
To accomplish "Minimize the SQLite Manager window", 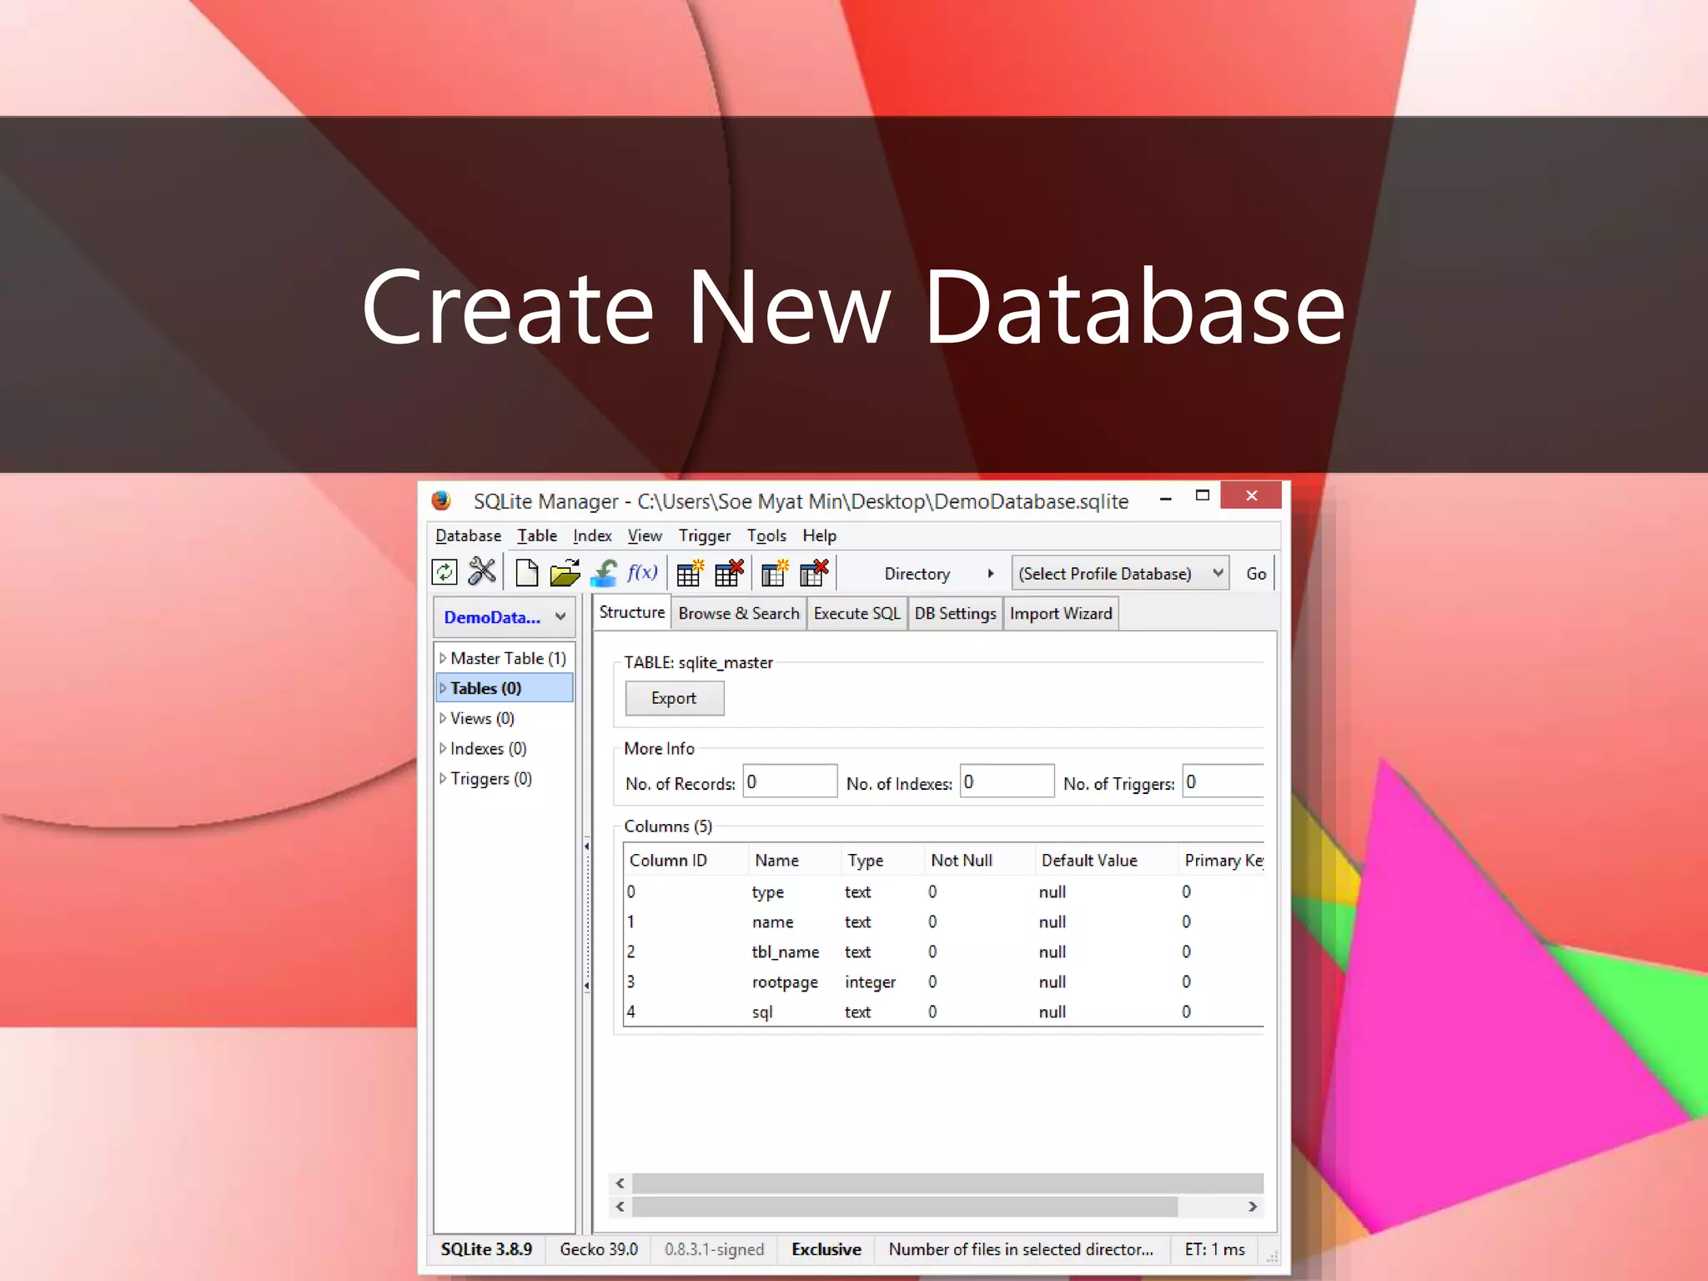I will click(x=1166, y=497).
